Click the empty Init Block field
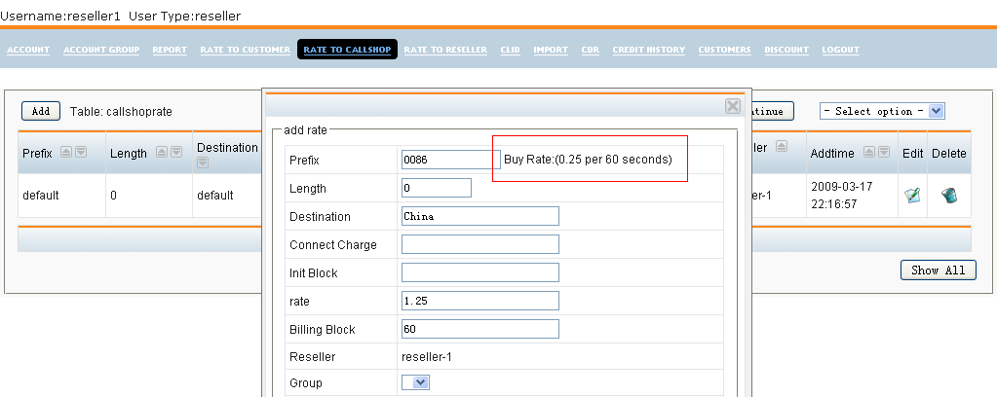The image size is (997, 397). click(x=480, y=272)
